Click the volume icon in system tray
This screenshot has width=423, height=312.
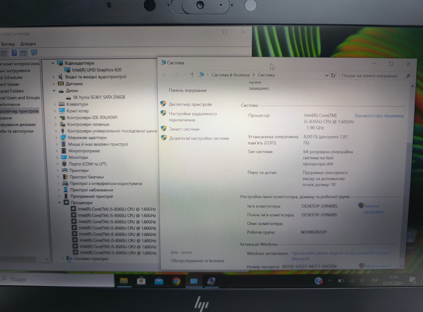point(362,281)
